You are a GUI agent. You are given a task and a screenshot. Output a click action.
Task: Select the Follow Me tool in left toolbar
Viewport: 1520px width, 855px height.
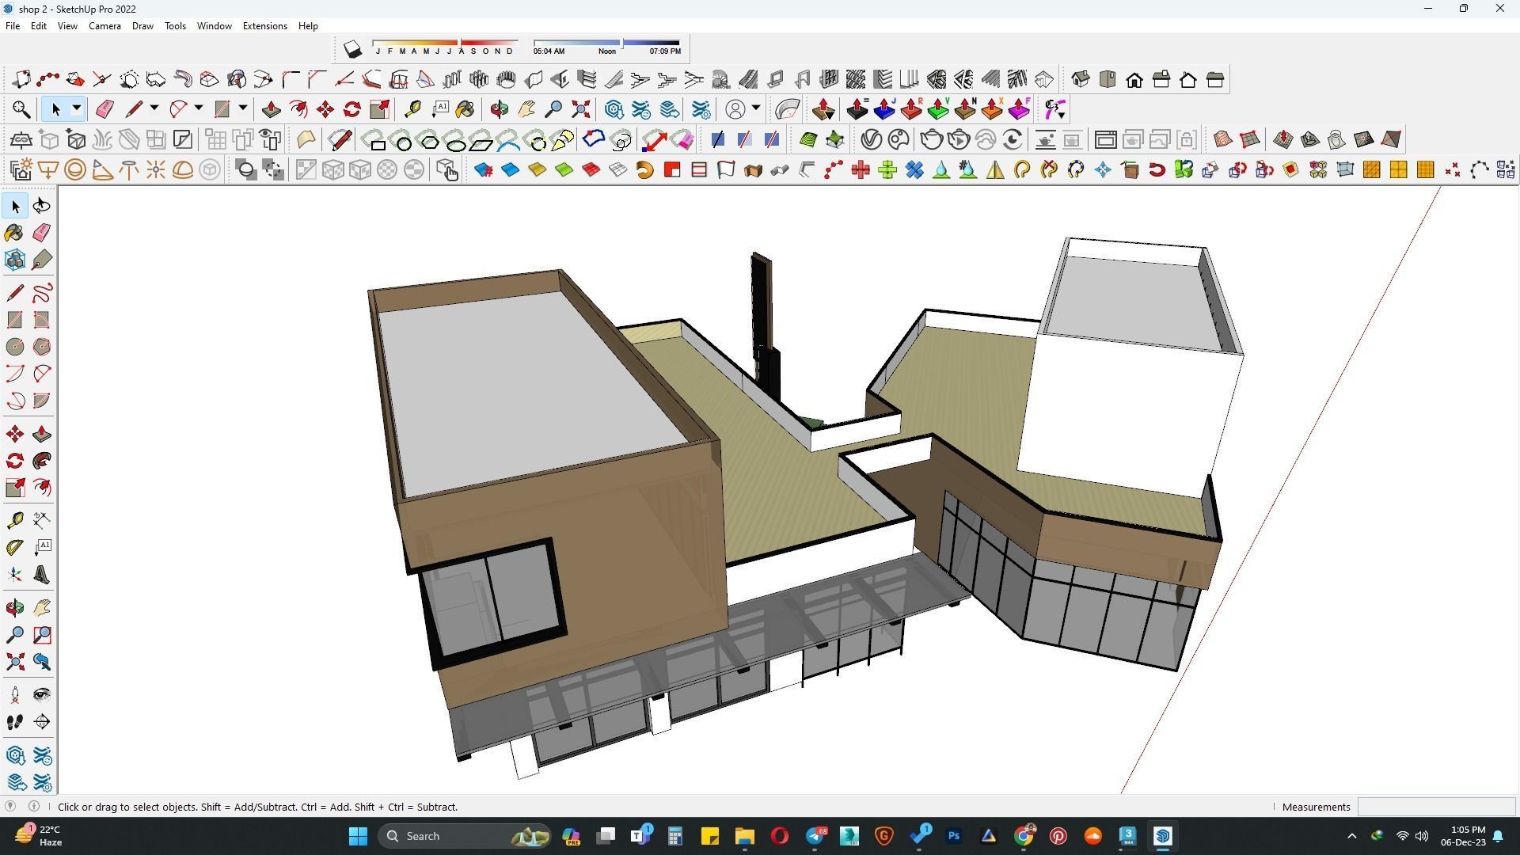pyautogui.click(x=42, y=461)
